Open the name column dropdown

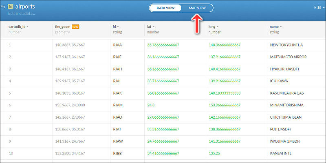281,27
